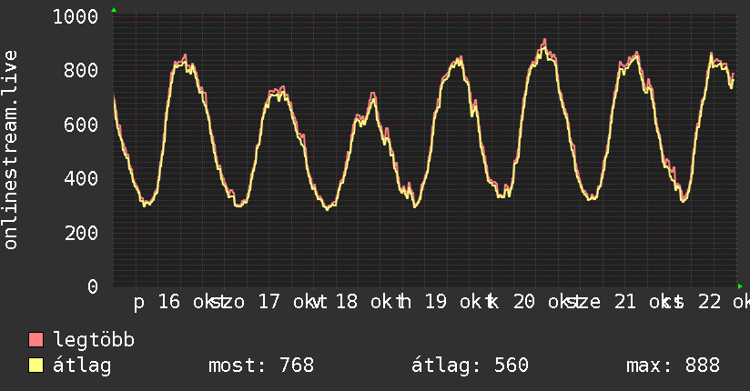Select the átlag legend label
Screen dimensions: 750x391
coord(82,366)
